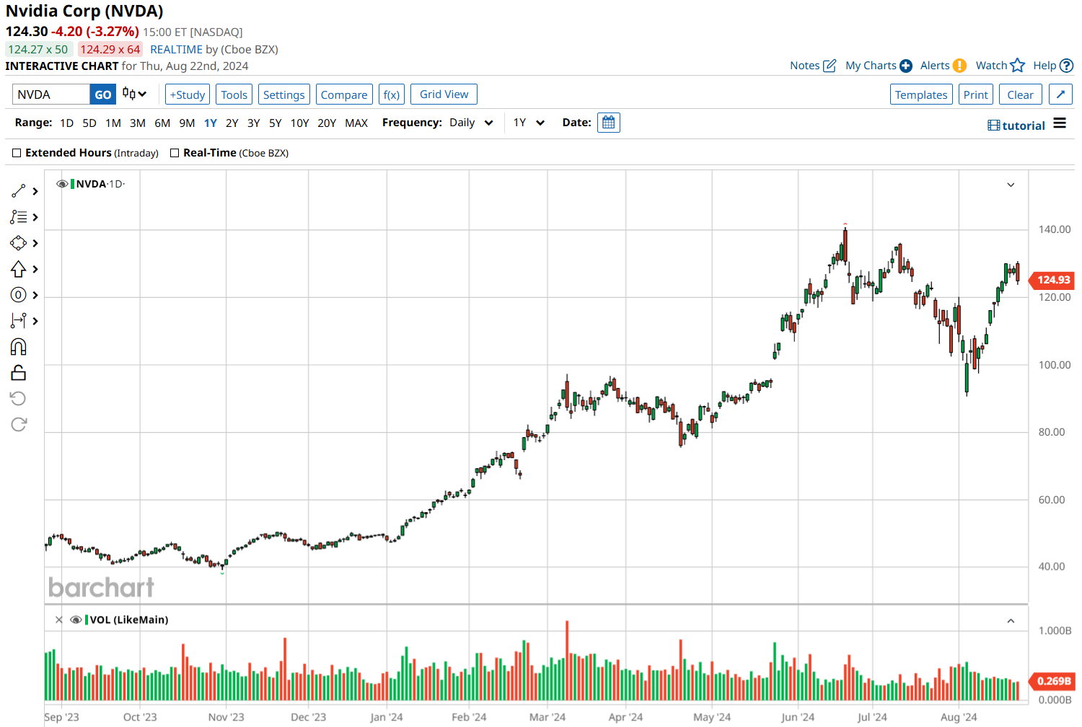Expand the 1Y period dropdown
The width and height of the screenshot is (1082, 727).
[529, 122]
